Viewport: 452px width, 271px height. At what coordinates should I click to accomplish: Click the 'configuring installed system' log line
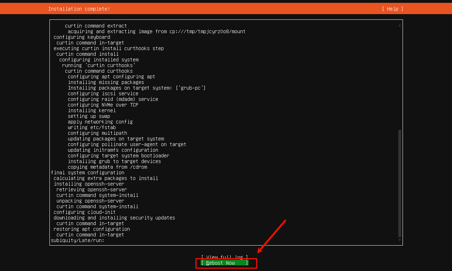(x=99, y=60)
